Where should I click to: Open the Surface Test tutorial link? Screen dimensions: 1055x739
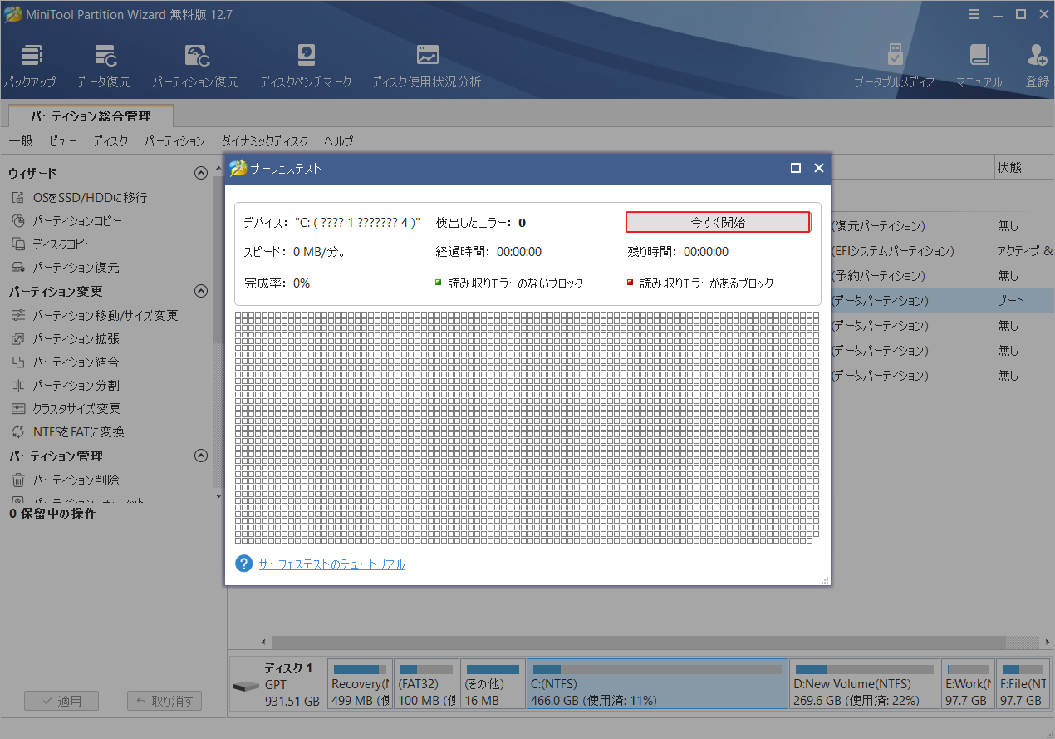coord(331,564)
